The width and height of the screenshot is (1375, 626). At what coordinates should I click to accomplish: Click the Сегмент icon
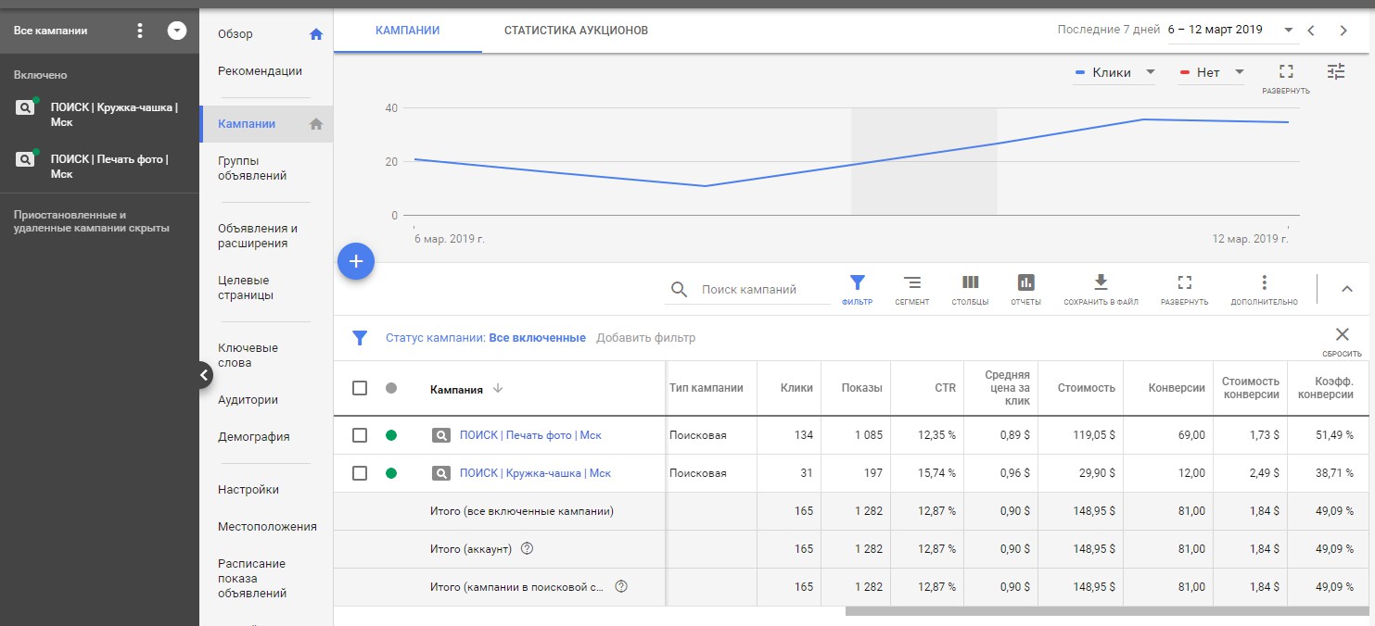tap(912, 283)
